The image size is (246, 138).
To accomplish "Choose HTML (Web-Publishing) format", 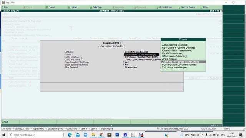I will pyautogui.click(x=175, y=56).
